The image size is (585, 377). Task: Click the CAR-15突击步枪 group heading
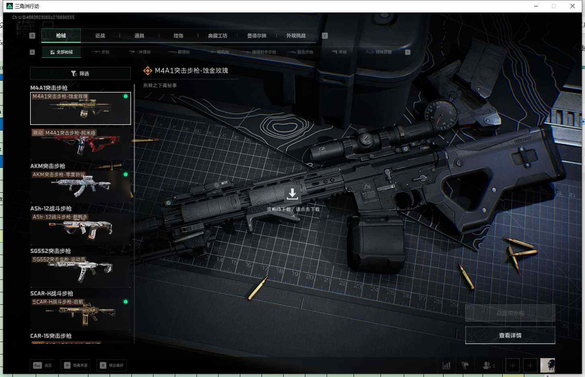click(x=51, y=336)
